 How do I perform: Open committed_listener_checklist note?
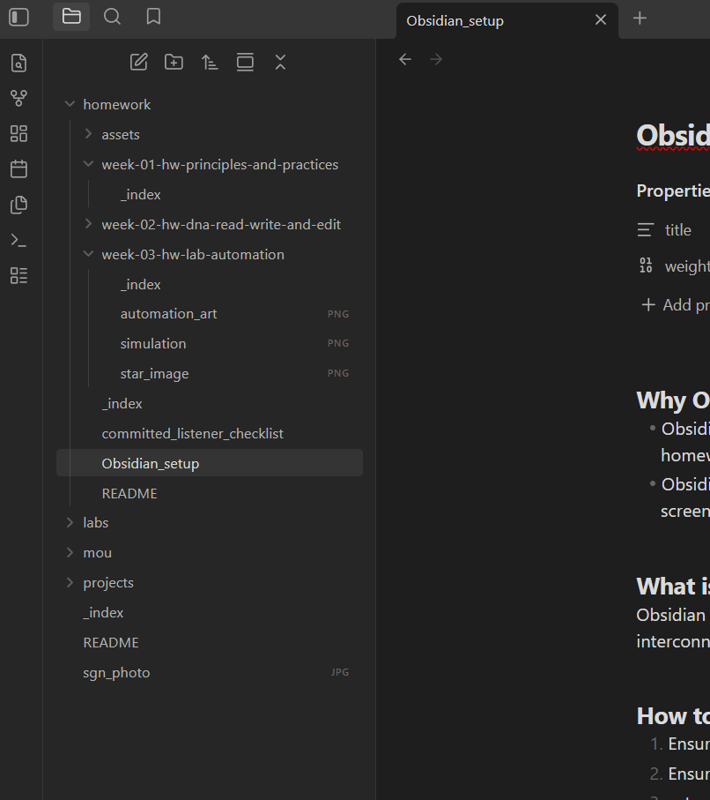point(192,434)
